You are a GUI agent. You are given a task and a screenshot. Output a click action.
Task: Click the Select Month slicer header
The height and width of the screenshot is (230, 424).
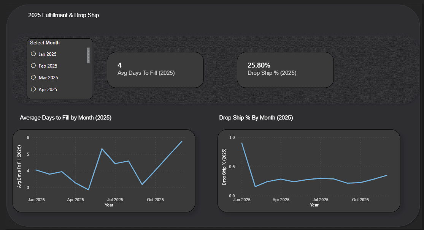click(44, 43)
